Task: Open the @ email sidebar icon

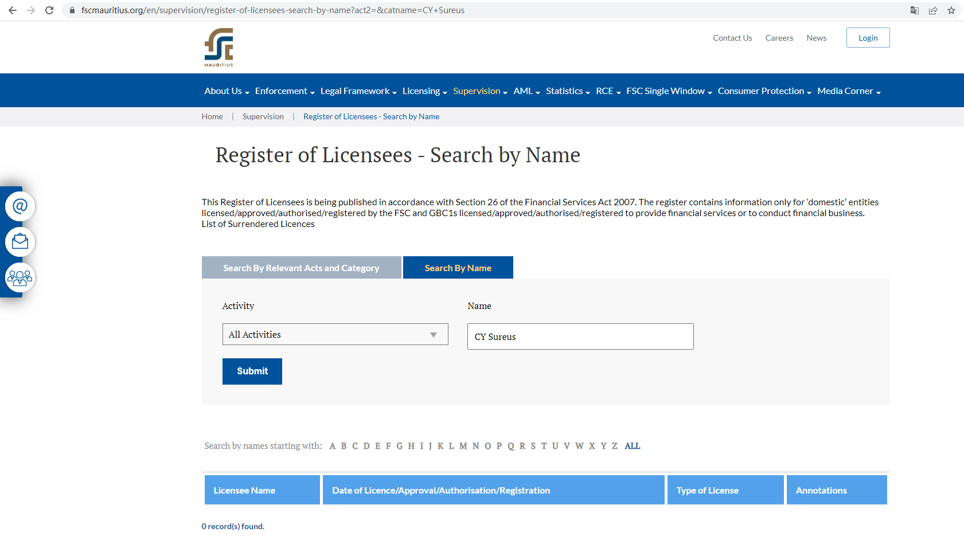Action: (20, 206)
